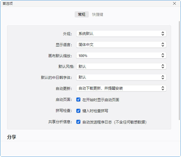Click the up-down chevron icon in 外观 field
This screenshot has width=181, height=157.
pyautogui.click(x=163, y=34)
